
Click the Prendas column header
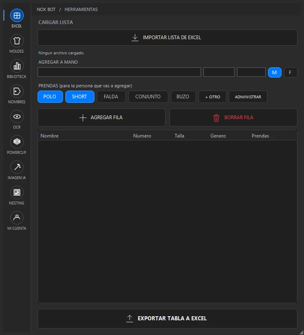(x=260, y=136)
